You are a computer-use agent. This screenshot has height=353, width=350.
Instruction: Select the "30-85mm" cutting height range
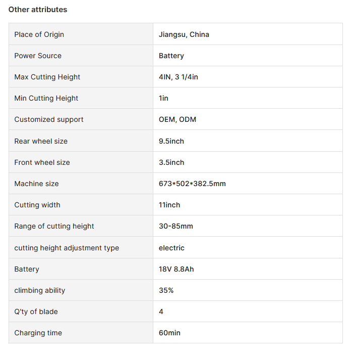click(176, 226)
